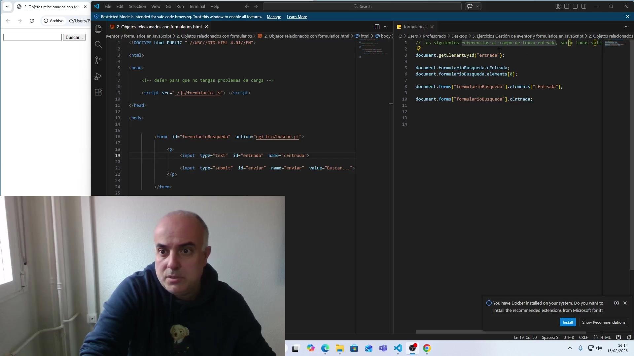Close the Docker notification

[x=625, y=303]
